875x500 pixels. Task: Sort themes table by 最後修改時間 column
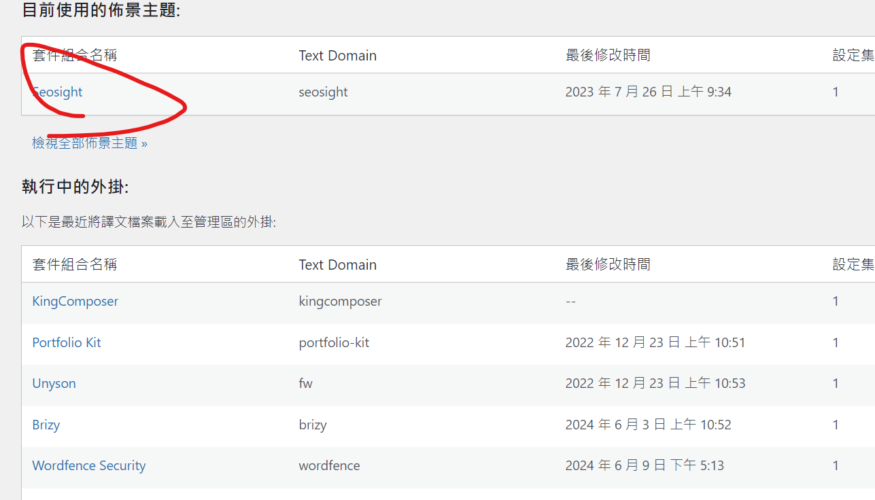click(608, 55)
